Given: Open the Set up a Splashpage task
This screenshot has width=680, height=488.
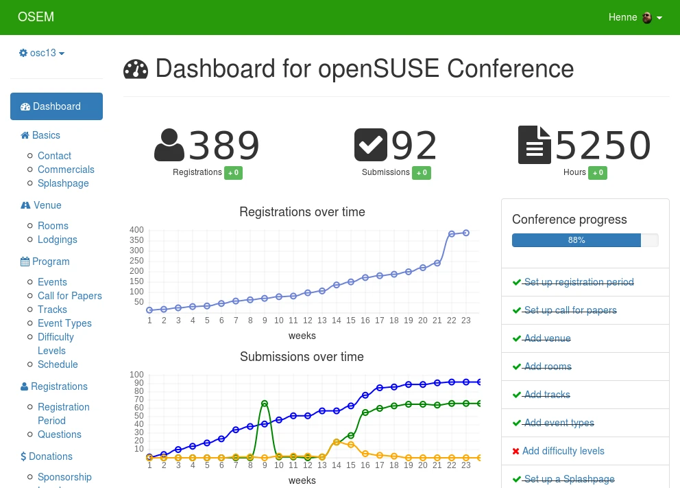Looking at the screenshot, I should pyautogui.click(x=569, y=479).
